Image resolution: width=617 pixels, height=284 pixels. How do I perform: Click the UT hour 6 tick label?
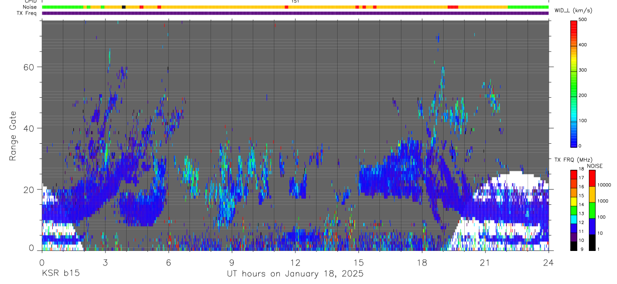click(169, 262)
